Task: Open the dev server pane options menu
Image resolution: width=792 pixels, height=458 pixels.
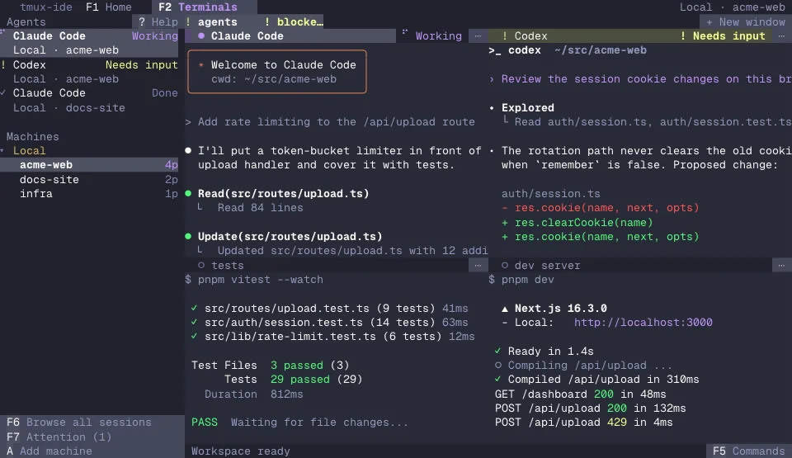Action: (x=781, y=265)
